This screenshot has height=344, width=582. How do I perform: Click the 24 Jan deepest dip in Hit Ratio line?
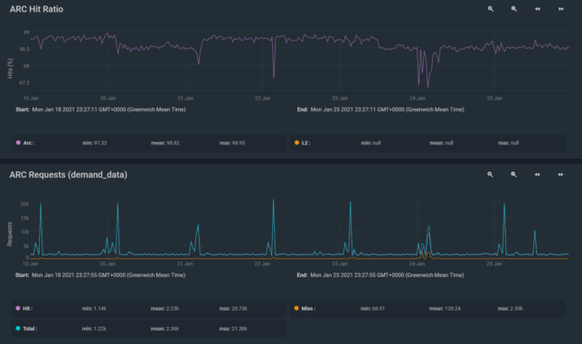[x=428, y=87]
